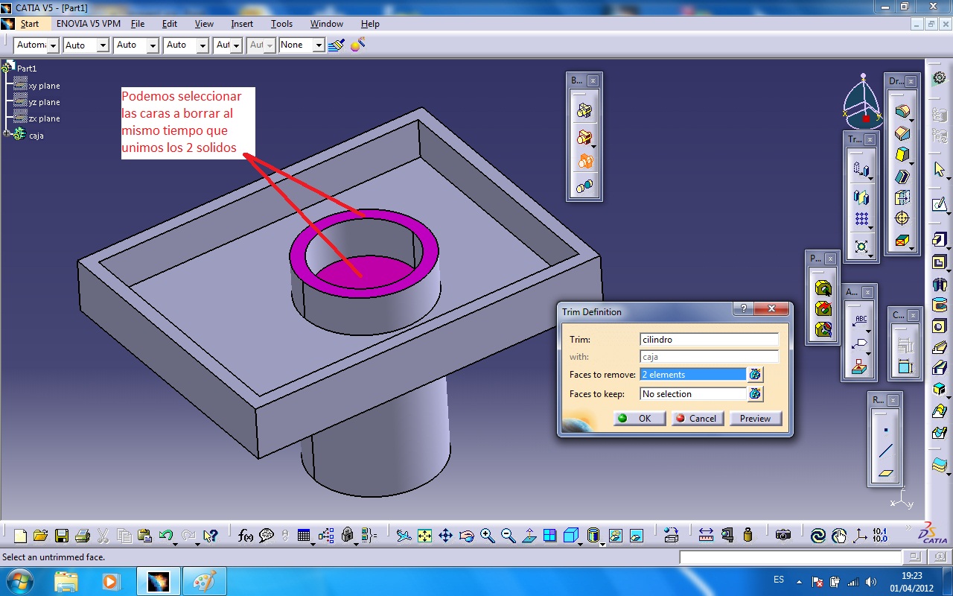Open the File menu
Screen dimensions: 953x596
138,24
